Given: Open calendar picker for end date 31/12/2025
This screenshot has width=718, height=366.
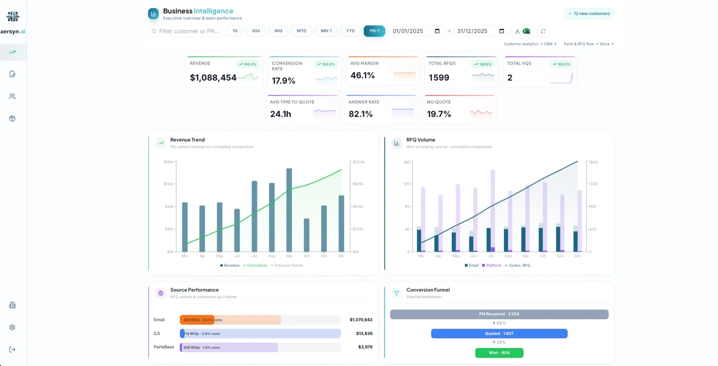Looking at the screenshot, I should (x=502, y=31).
